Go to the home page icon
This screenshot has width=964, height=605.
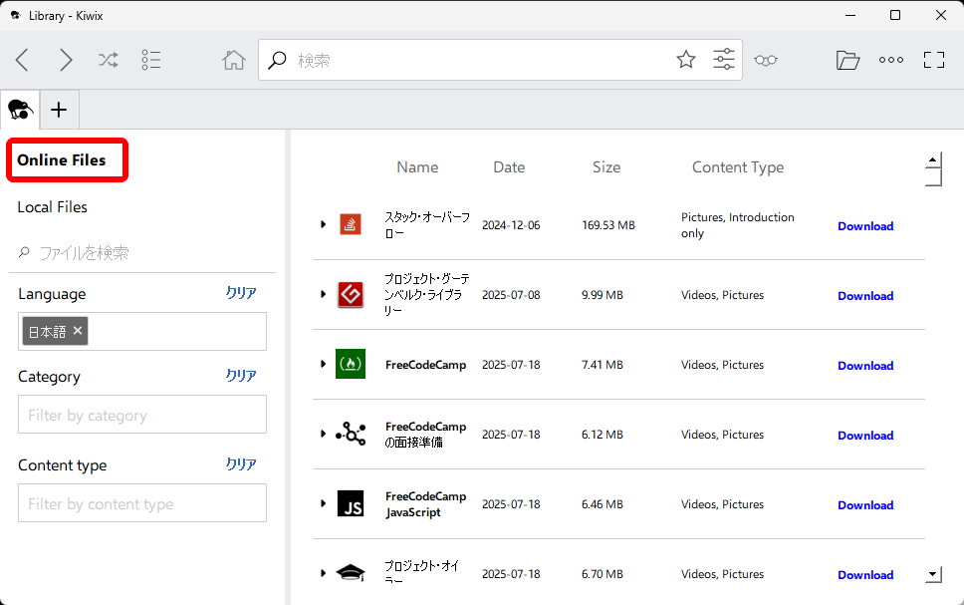[233, 60]
